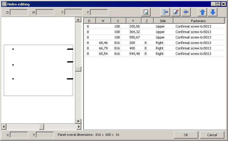This screenshot has height=141, width=228.
Task: Click the top right-edge hole mark
Action: coord(70,49)
